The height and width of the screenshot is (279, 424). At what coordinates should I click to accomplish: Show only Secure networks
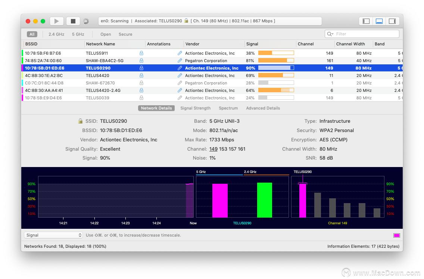(125, 34)
